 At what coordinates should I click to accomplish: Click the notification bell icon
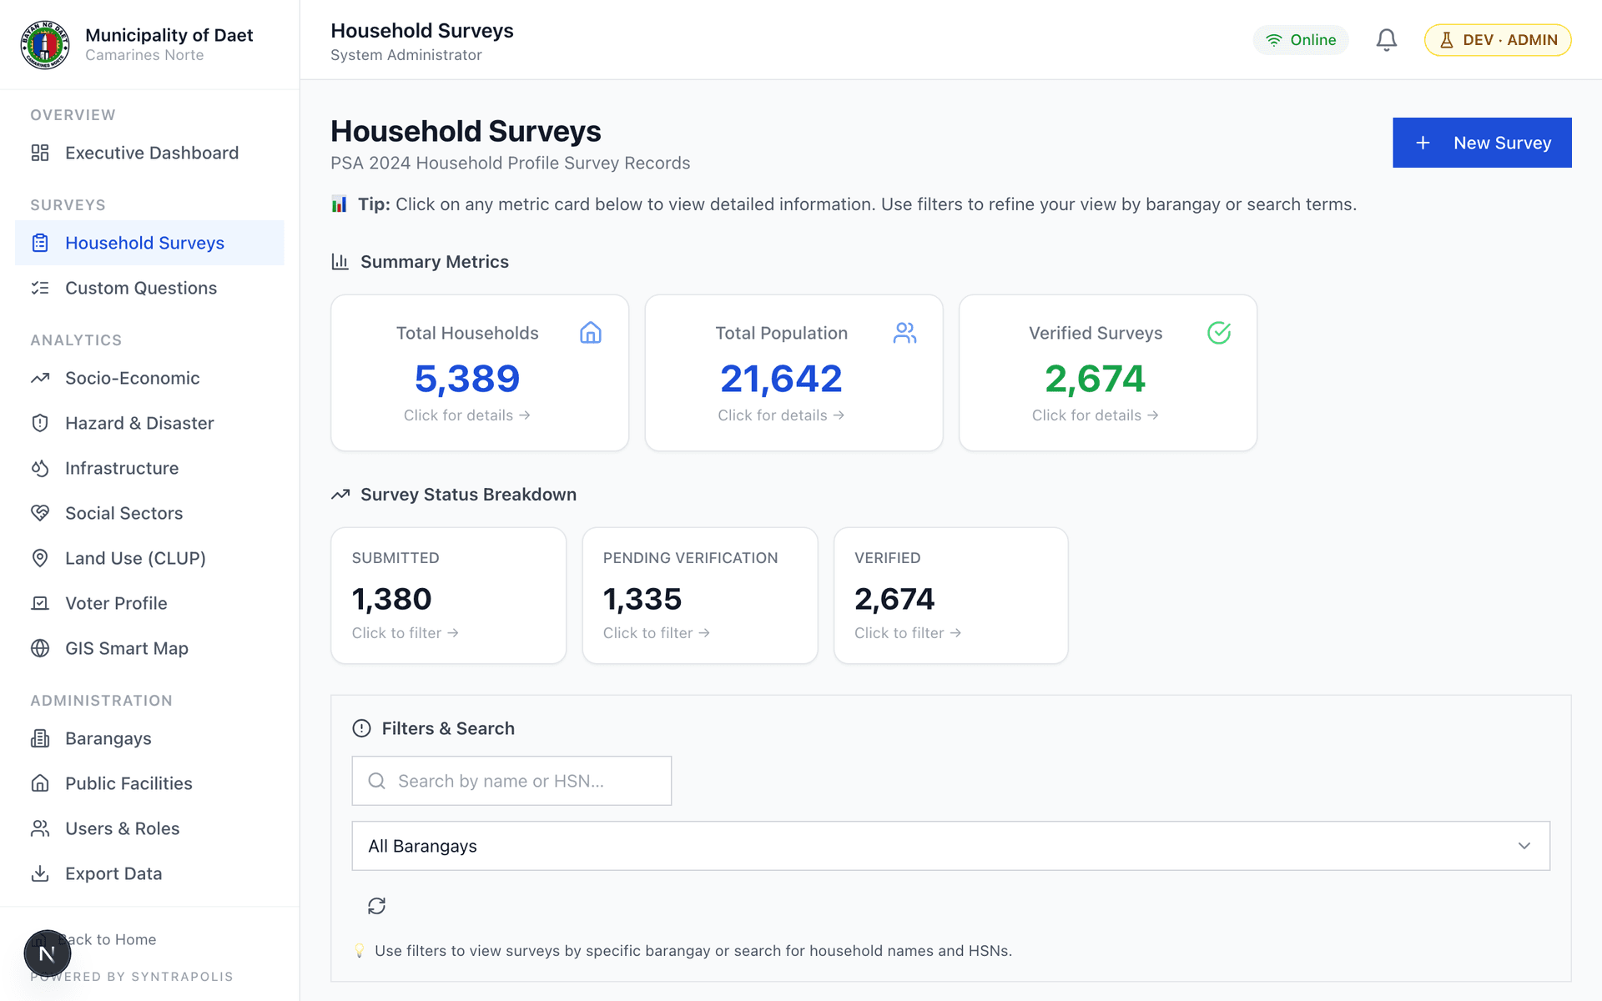pyautogui.click(x=1386, y=39)
